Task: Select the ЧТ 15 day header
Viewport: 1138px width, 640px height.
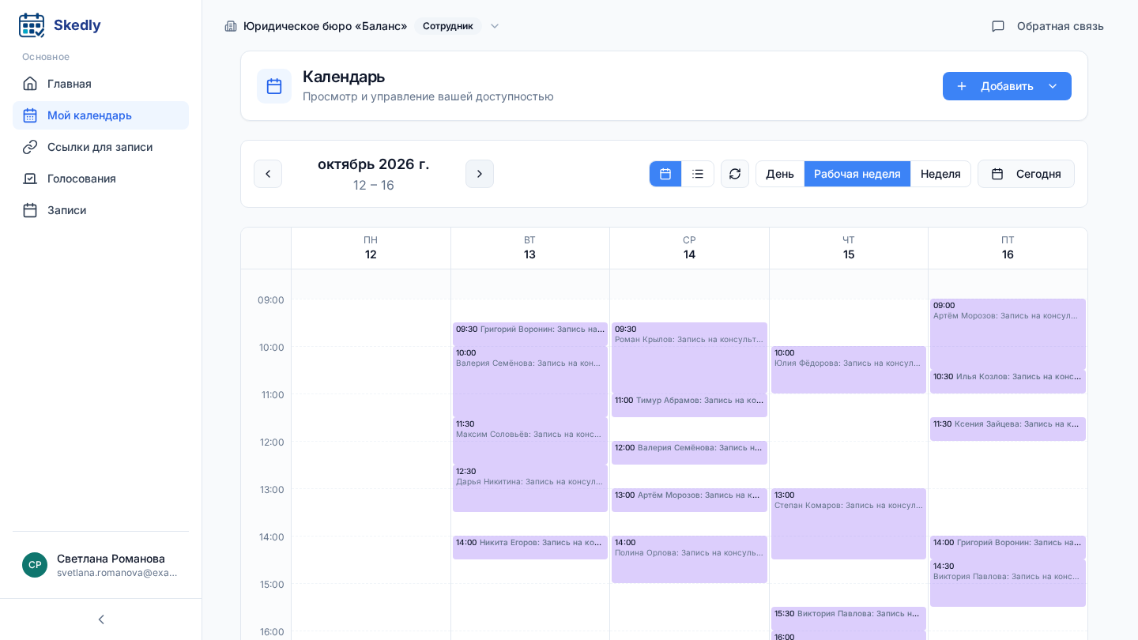Action: [x=849, y=247]
